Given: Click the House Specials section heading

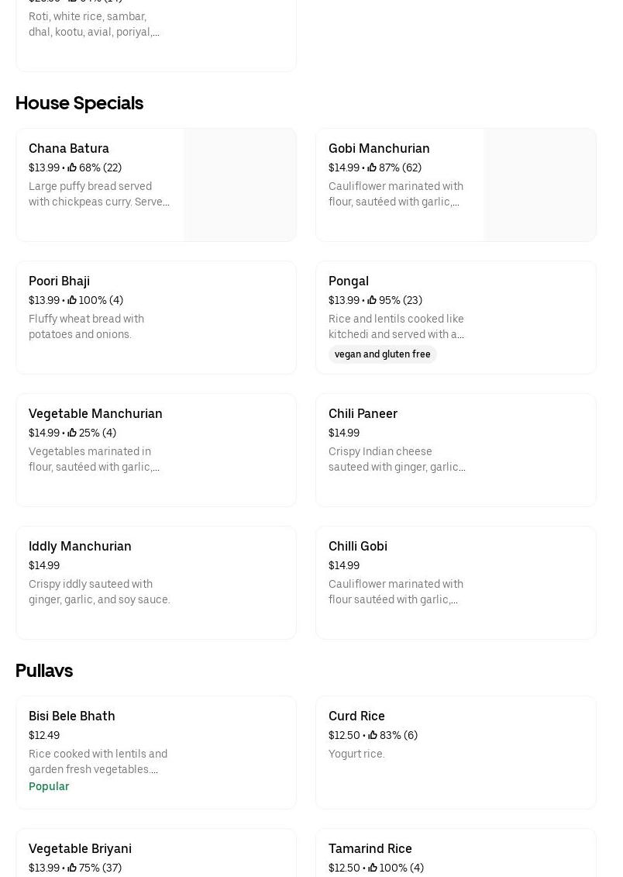Looking at the screenshot, I should click(79, 103).
